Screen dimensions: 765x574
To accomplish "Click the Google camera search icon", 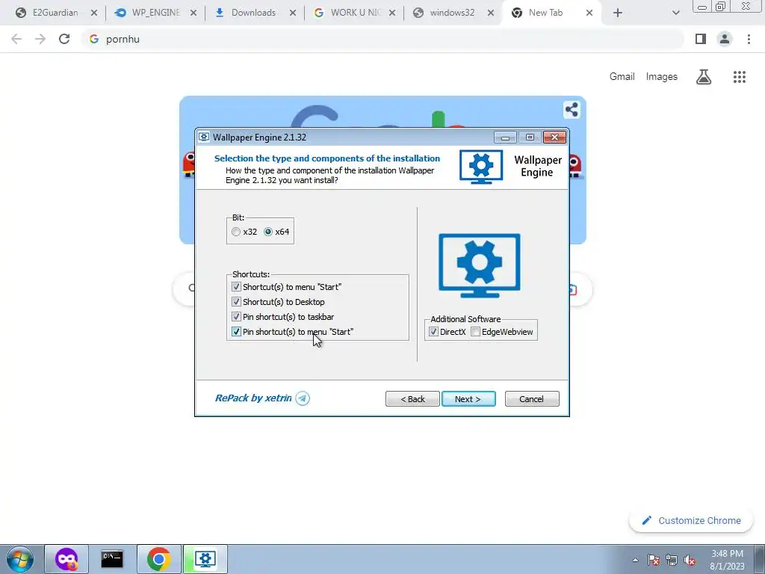I will point(572,290).
